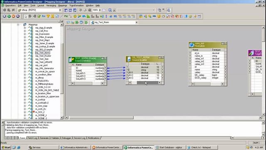The height and width of the screenshot is (150, 266).
Task: Switch to Services taskbar window
Action: (43, 147)
